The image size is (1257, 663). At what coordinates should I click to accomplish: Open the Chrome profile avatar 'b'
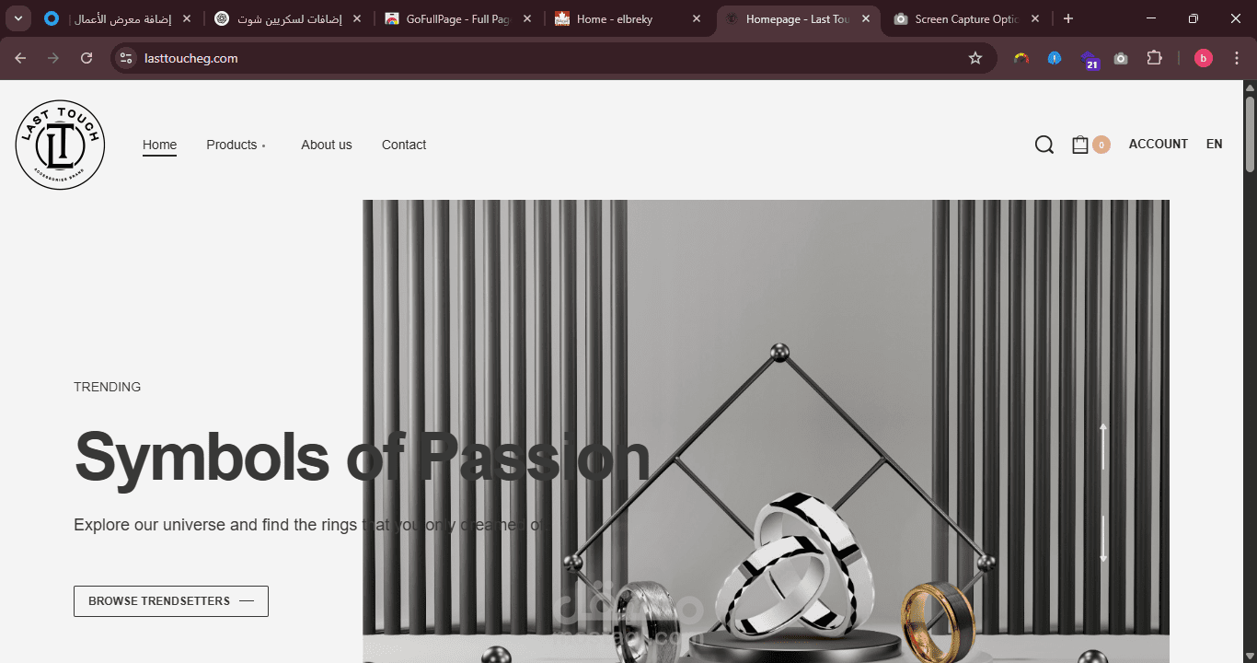pyautogui.click(x=1204, y=58)
